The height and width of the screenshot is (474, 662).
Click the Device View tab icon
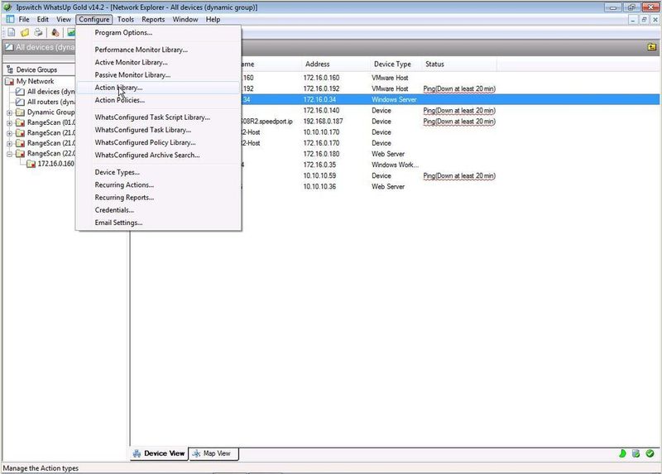click(137, 454)
